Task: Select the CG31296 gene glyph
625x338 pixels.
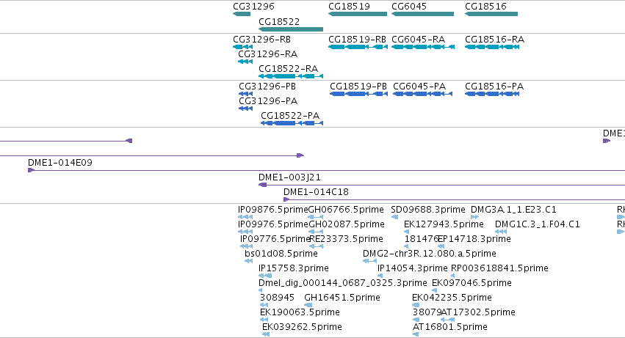Action: tap(242, 14)
